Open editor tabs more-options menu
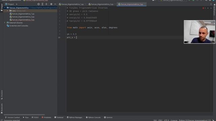 click(211, 4)
